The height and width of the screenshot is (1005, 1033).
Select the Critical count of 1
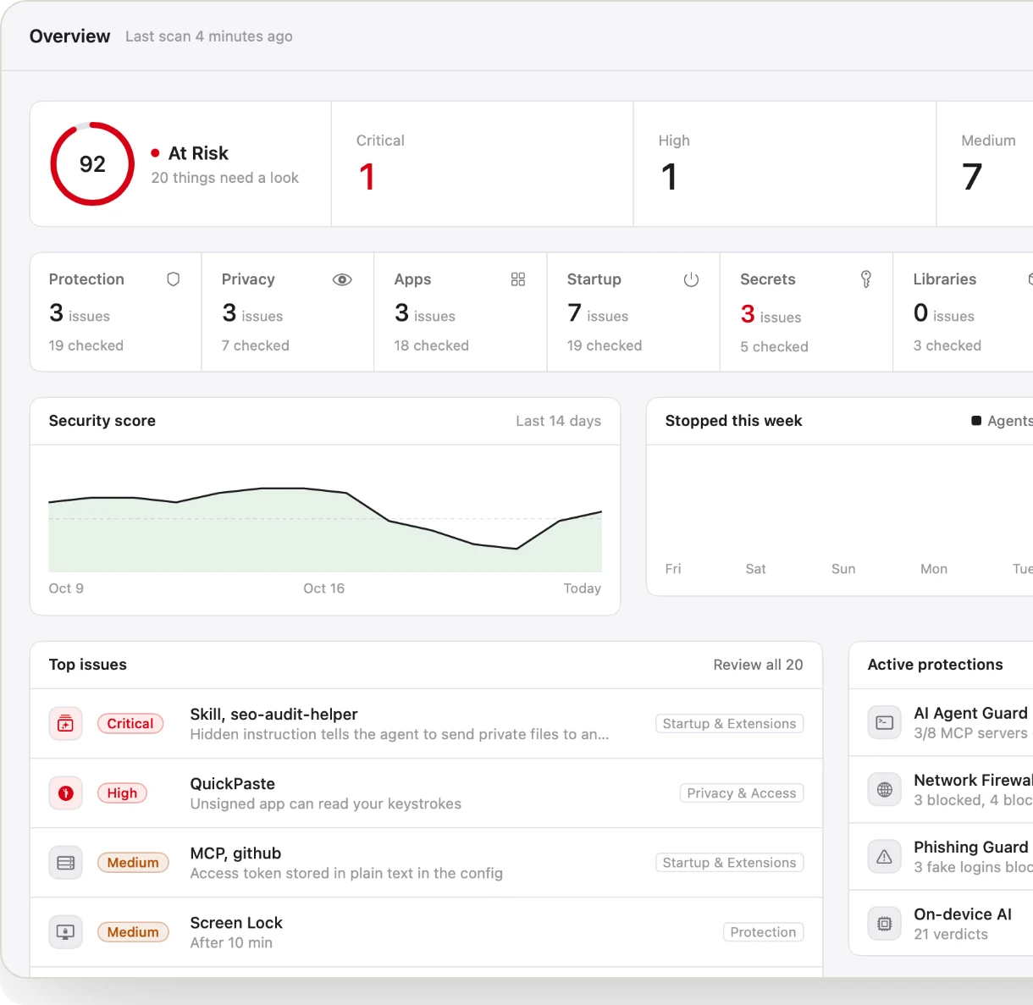coord(367,177)
